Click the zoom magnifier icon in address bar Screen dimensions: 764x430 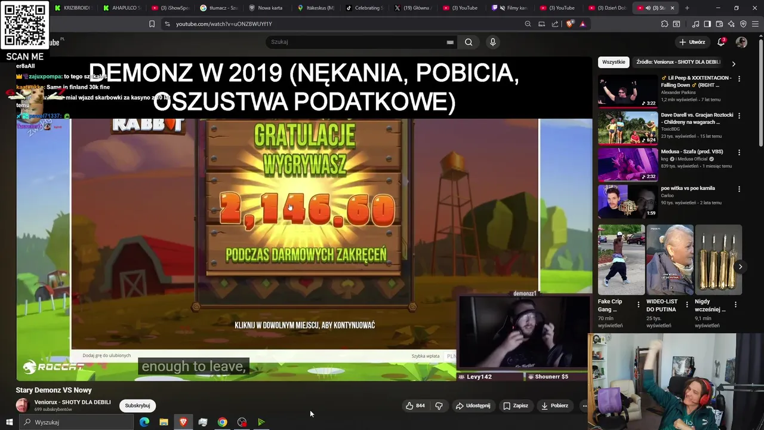click(528, 24)
